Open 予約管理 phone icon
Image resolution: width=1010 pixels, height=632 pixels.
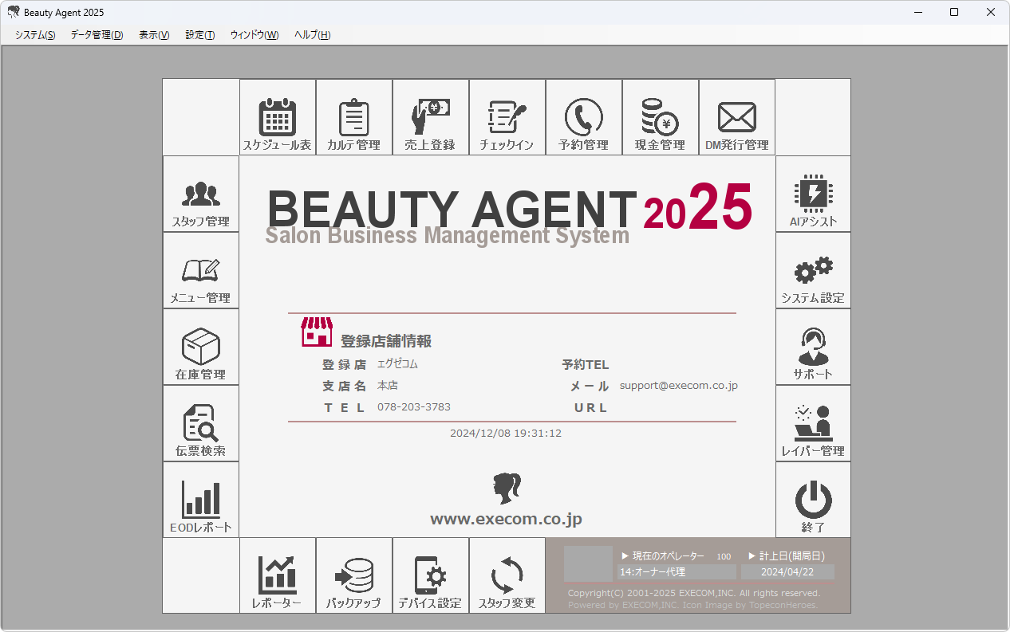[584, 118]
